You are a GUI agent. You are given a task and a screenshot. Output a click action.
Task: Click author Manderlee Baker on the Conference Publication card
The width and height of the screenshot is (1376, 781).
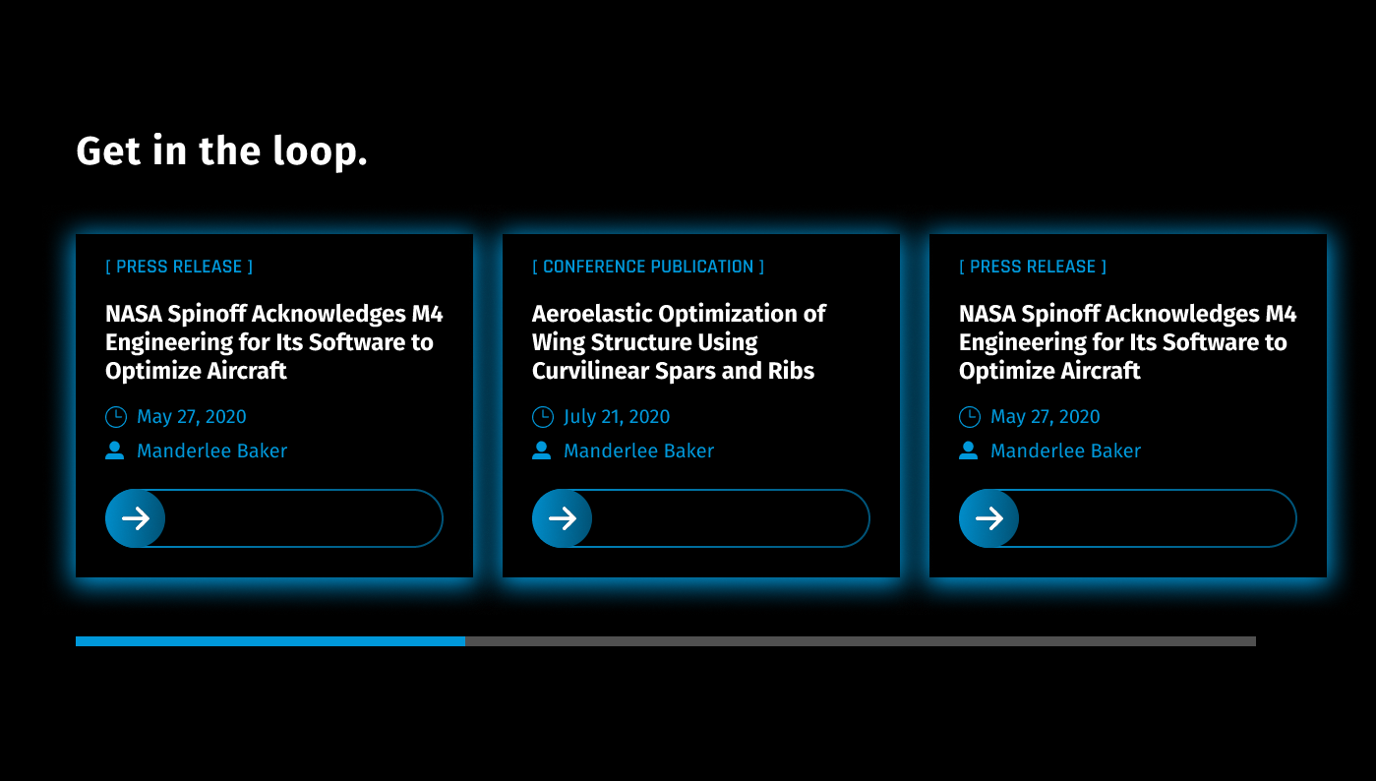[639, 451]
